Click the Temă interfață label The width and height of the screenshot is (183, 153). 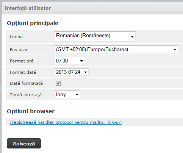[x=26, y=95]
